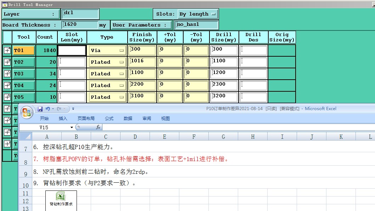Click the plus icon beside T02 row
Viewport: 375px width, 211px height.
click(7, 62)
